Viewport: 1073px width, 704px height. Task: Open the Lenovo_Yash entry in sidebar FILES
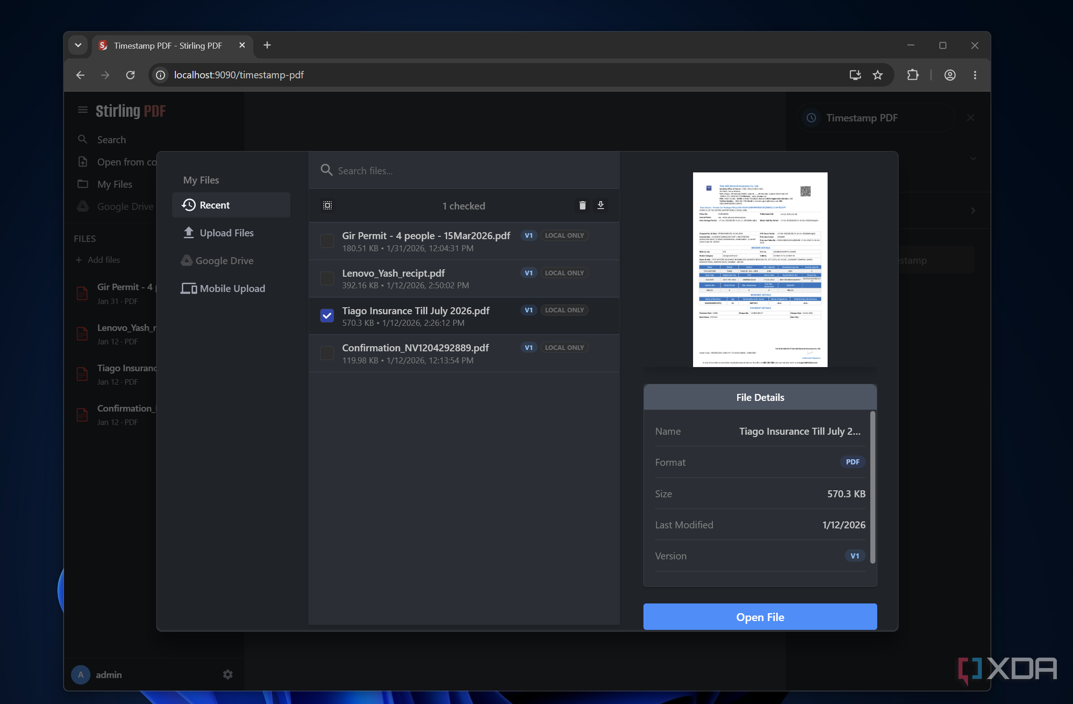pos(116,334)
